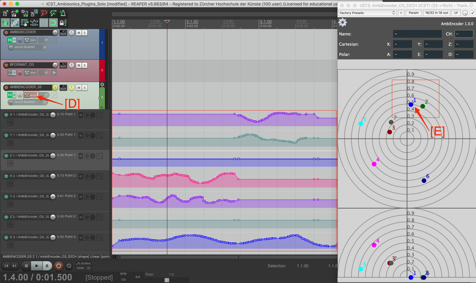Open ROUTE on the BFORMAT_O3 track
The height and width of the screenshot is (283, 476).
coord(63,65)
